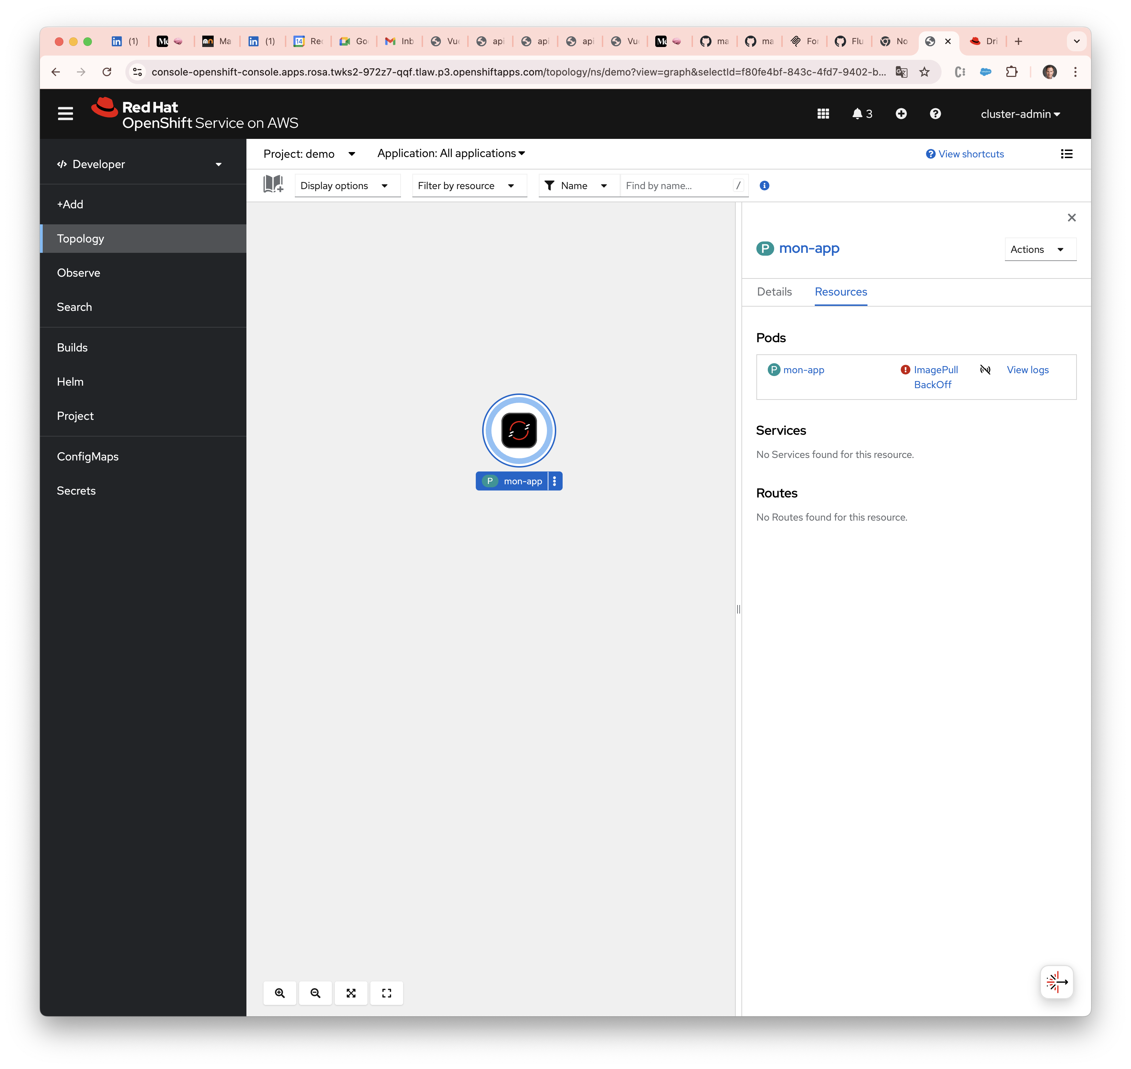Screen dimensions: 1131x1069
Task: Switch topology to list view
Action: pyautogui.click(x=1067, y=154)
